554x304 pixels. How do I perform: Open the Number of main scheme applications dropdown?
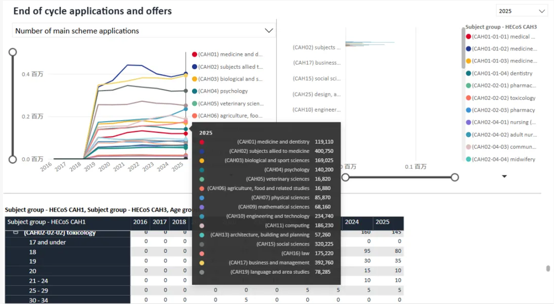[x=144, y=31]
